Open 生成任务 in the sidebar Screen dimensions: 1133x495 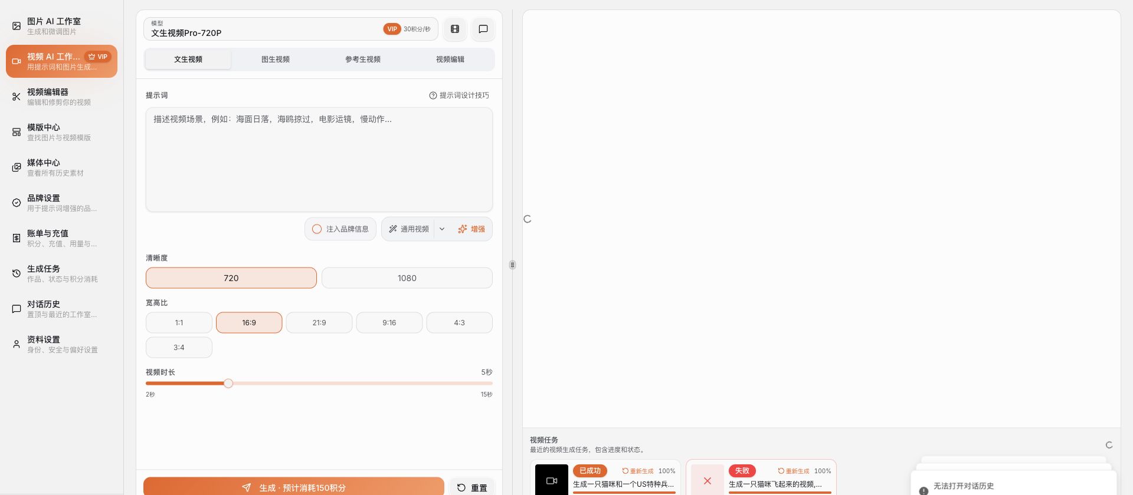click(x=61, y=273)
